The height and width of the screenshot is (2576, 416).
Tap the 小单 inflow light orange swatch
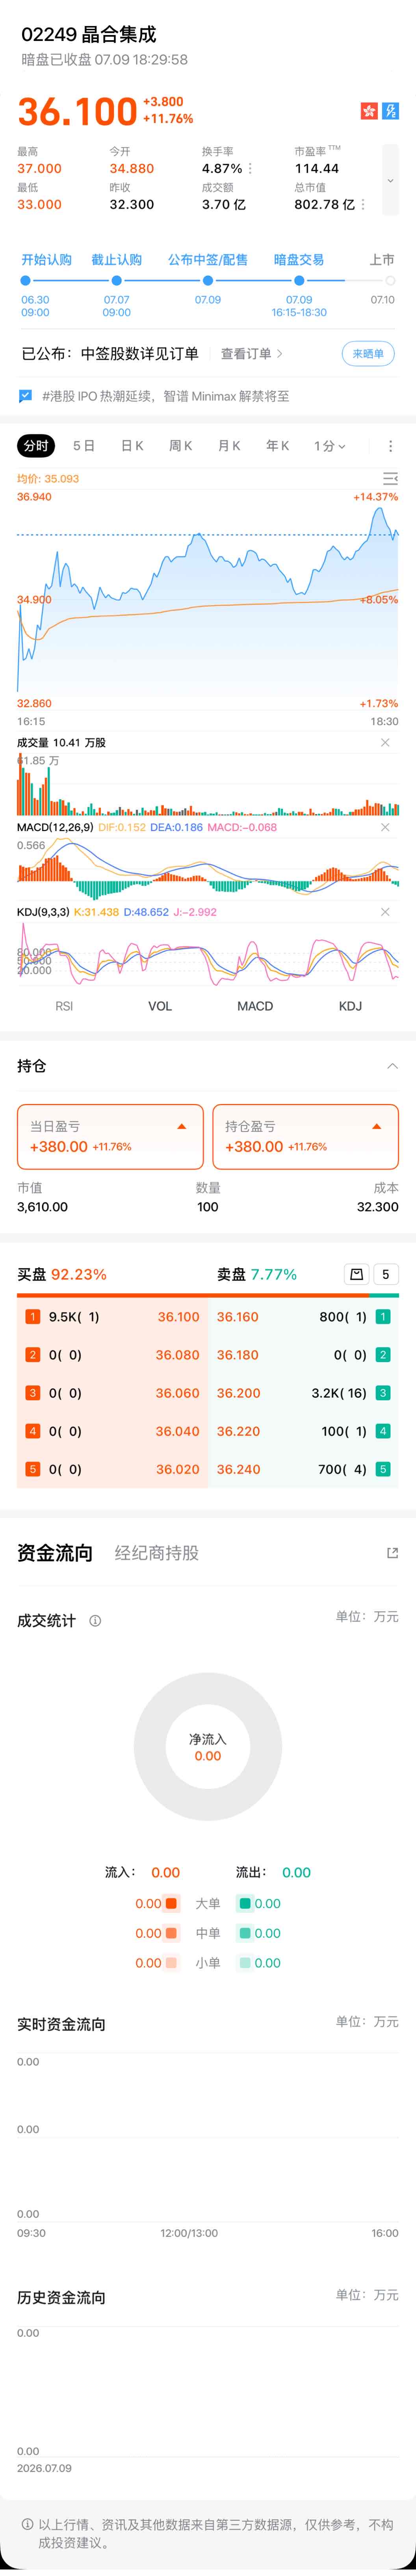pos(171,1963)
